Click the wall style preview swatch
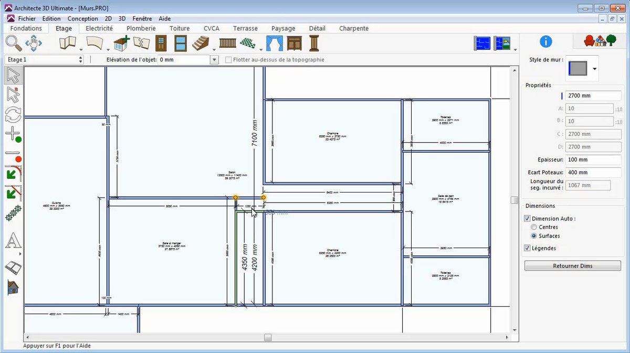The image size is (630, 353). (x=578, y=68)
